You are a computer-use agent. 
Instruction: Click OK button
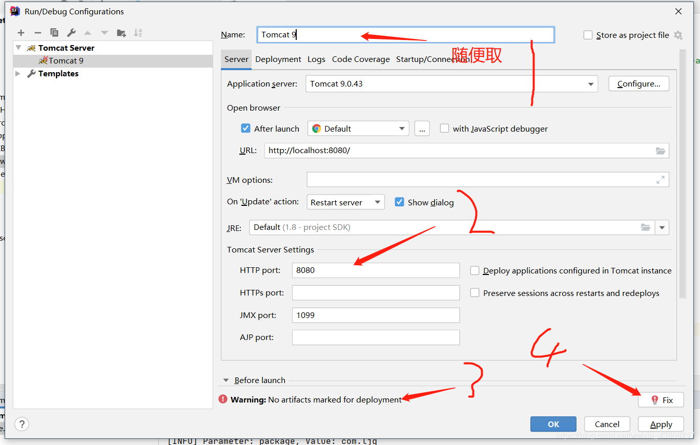point(553,424)
